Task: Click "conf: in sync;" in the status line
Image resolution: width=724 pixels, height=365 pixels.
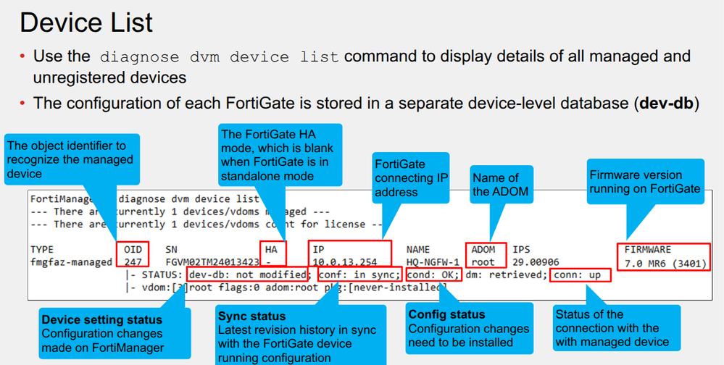Action: pyautogui.click(x=361, y=275)
